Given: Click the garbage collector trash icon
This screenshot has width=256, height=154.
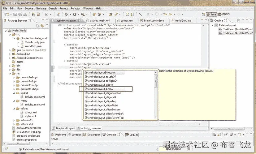Looking at the screenshot, I should coord(189,149).
